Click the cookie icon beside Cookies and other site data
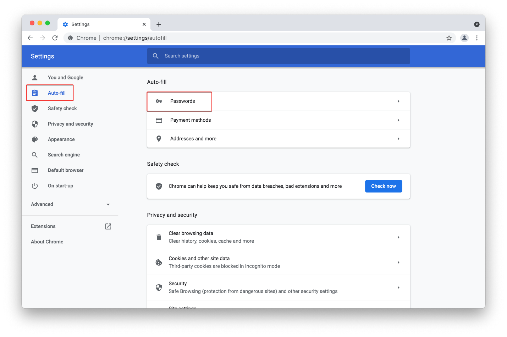Screen dimensions: 507x337 [x=159, y=262]
